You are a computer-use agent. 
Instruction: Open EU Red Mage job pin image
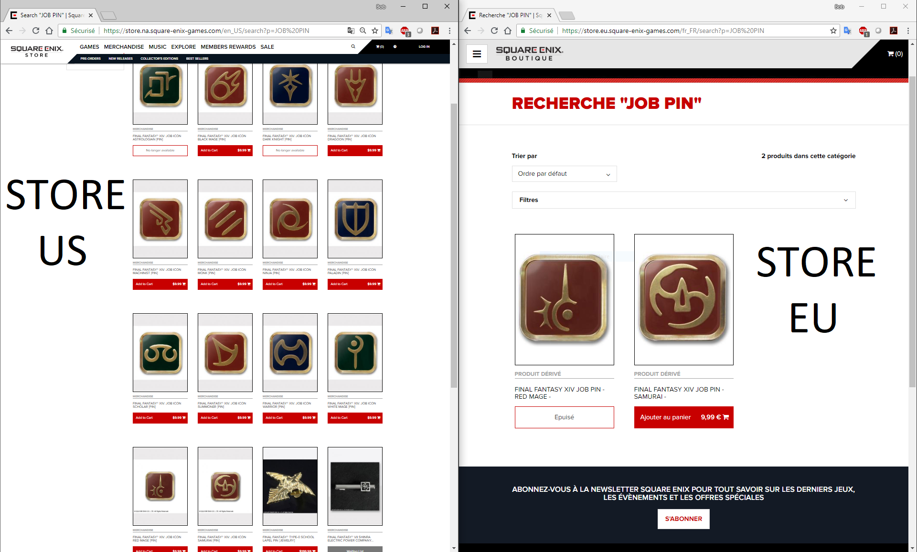tap(564, 299)
